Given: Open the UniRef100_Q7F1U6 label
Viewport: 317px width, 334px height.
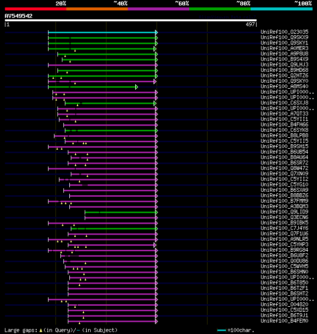Looking at the screenshot, I should pyautogui.click(x=284, y=234).
